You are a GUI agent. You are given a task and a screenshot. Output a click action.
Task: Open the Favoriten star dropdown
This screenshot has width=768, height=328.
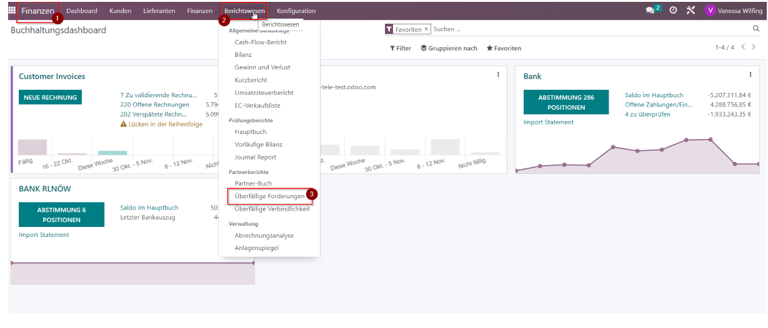tap(504, 48)
